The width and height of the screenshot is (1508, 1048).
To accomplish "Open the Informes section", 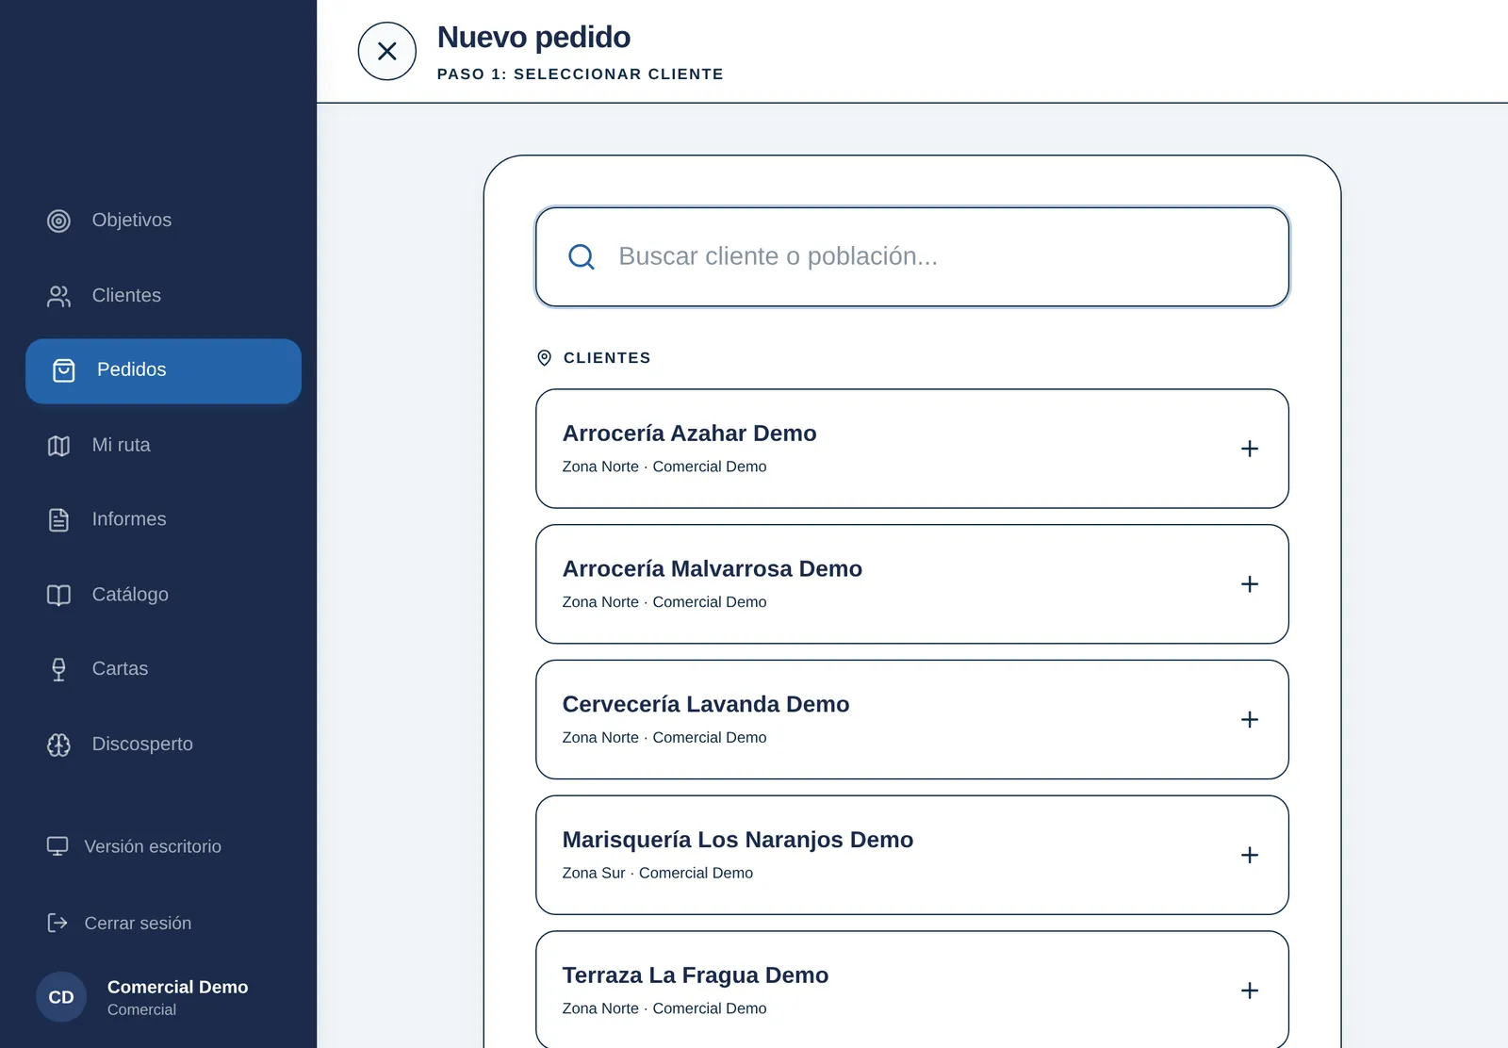I will (x=163, y=519).
